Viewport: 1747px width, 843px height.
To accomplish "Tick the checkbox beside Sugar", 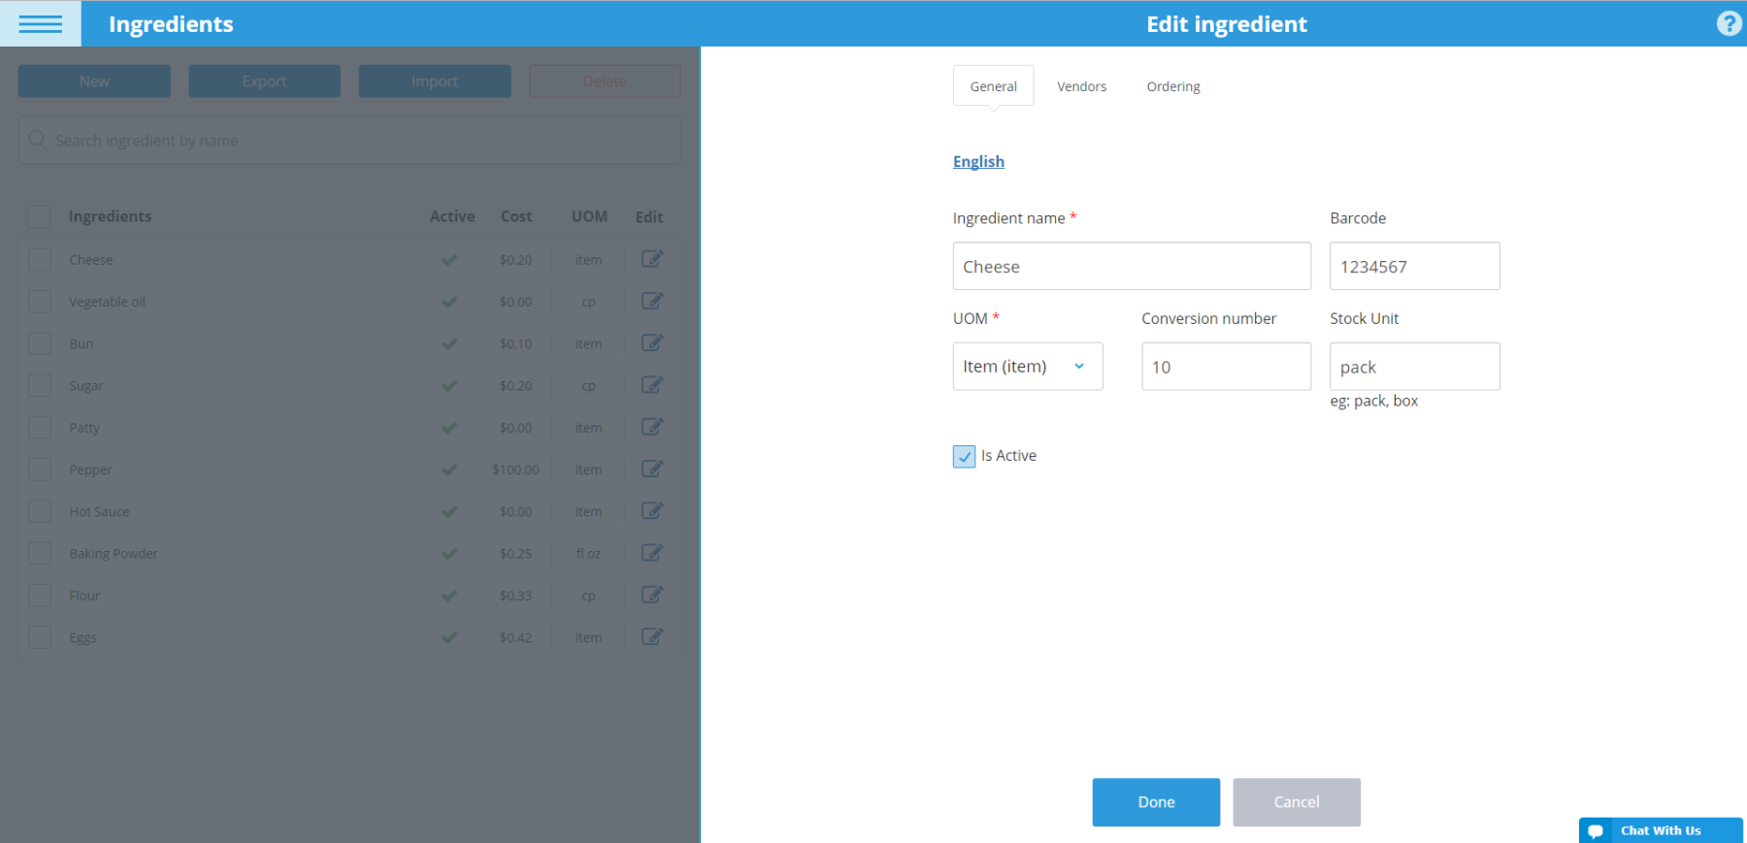I will click(x=40, y=386).
